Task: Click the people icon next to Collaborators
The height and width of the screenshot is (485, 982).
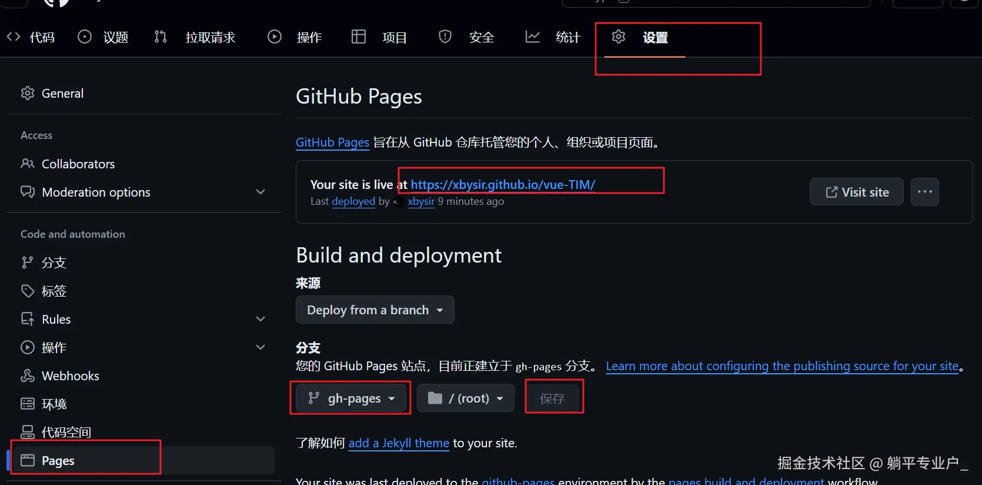Action: pos(28,164)
